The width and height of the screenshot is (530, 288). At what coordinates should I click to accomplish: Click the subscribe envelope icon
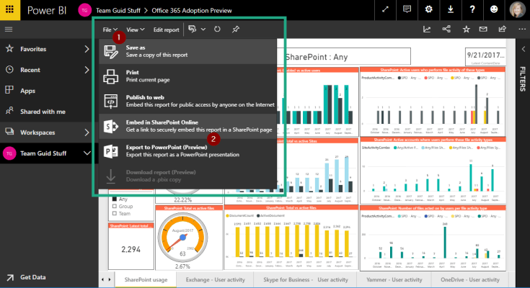tap(482, 30)
